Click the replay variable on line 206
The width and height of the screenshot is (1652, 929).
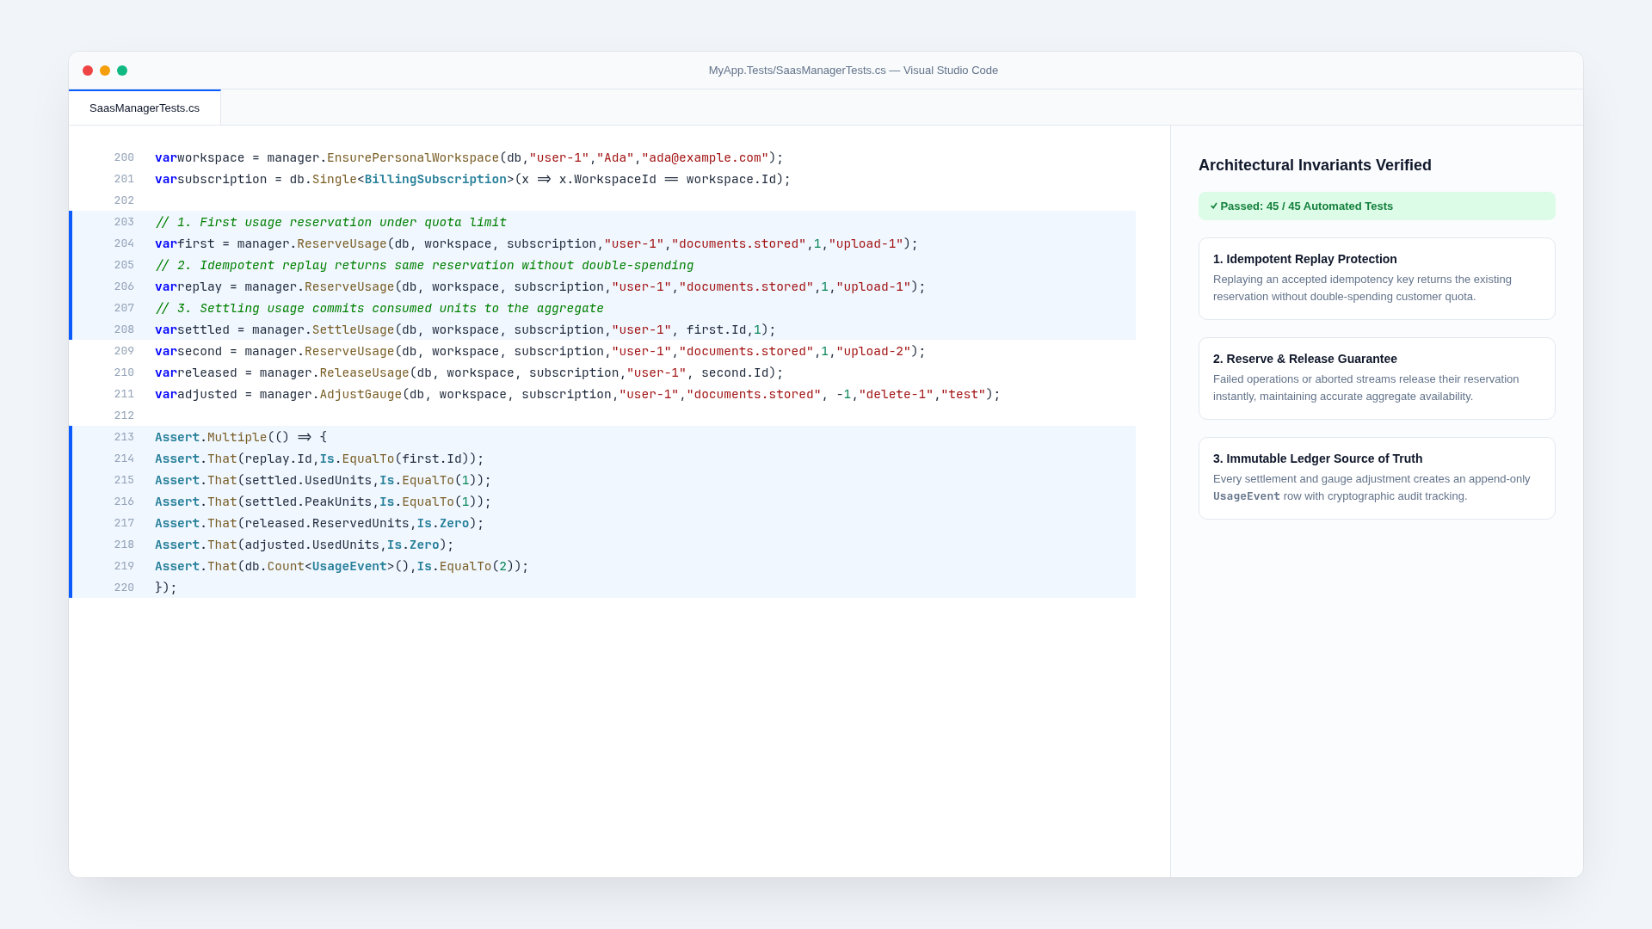pos(200,287)
